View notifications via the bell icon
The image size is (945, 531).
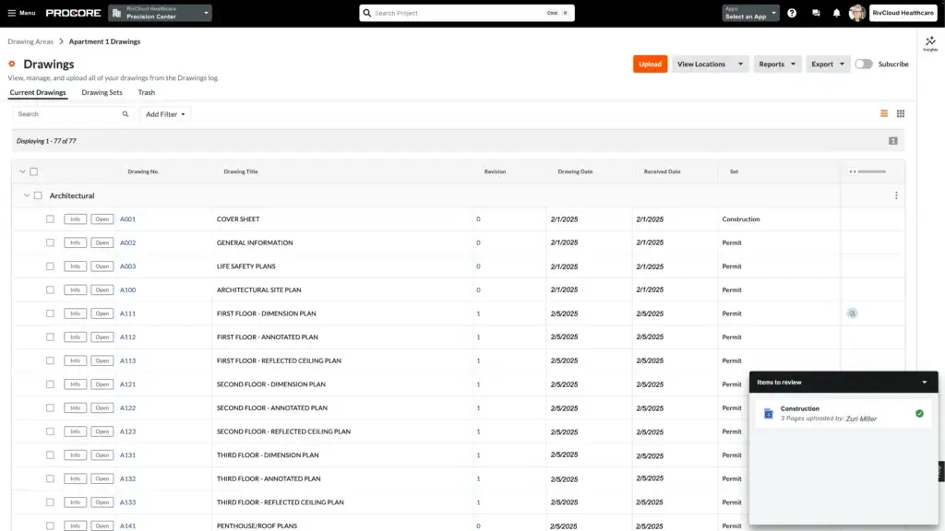pos(836,13)
